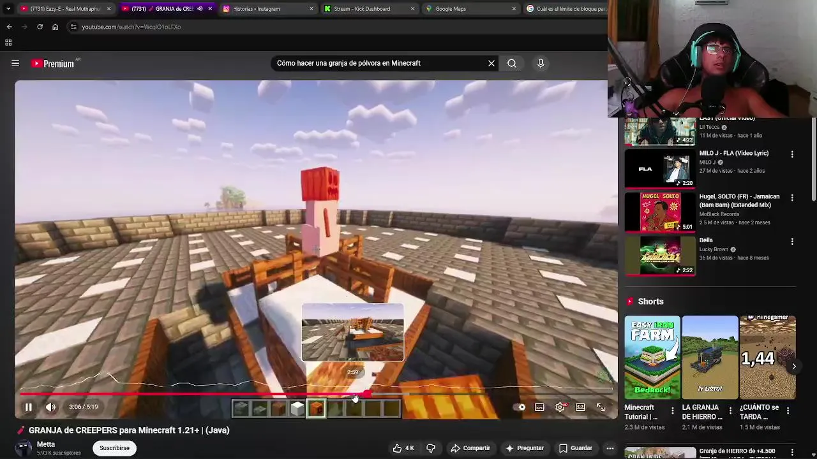Show next Shorts with arrow

pos(793,366)
